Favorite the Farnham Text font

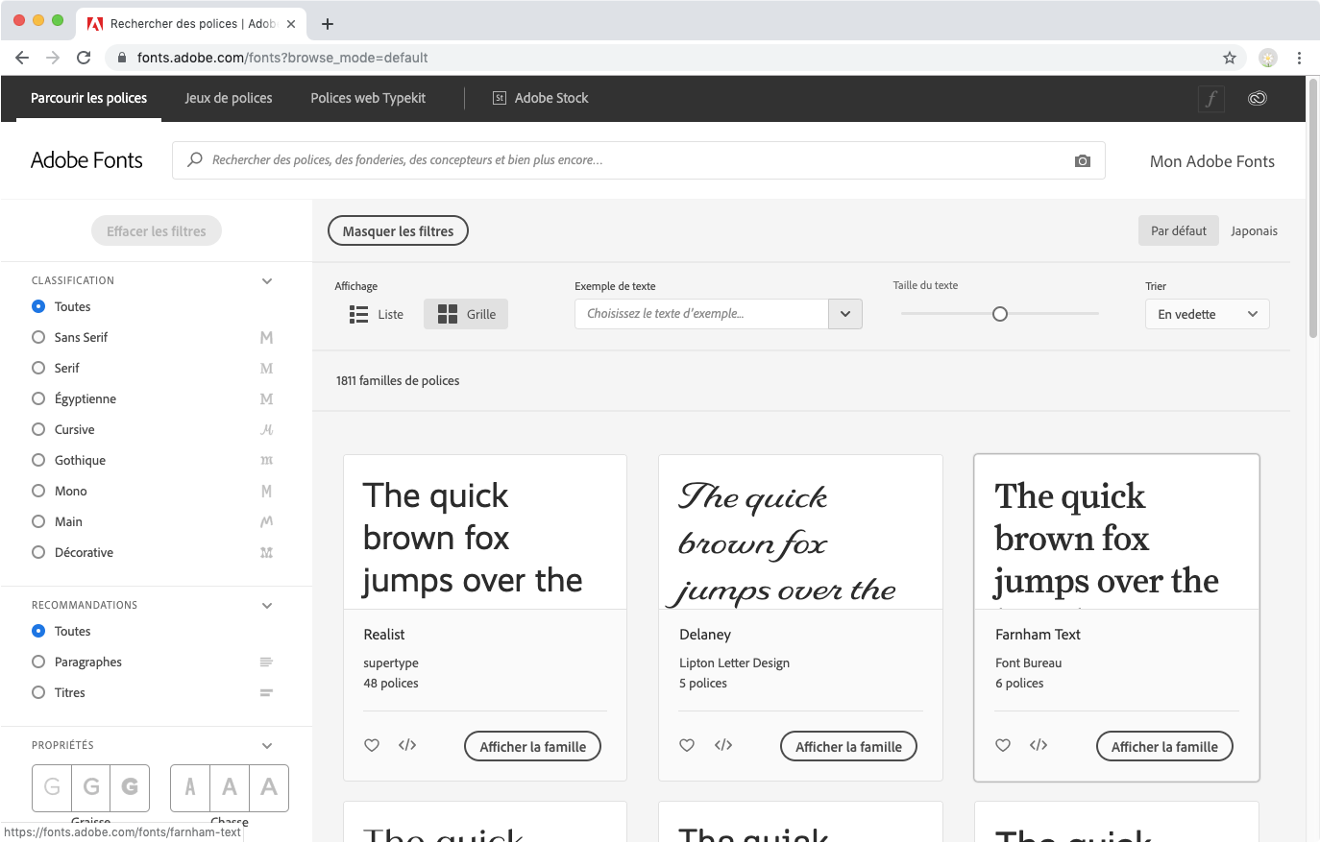tap(1003, 745)
